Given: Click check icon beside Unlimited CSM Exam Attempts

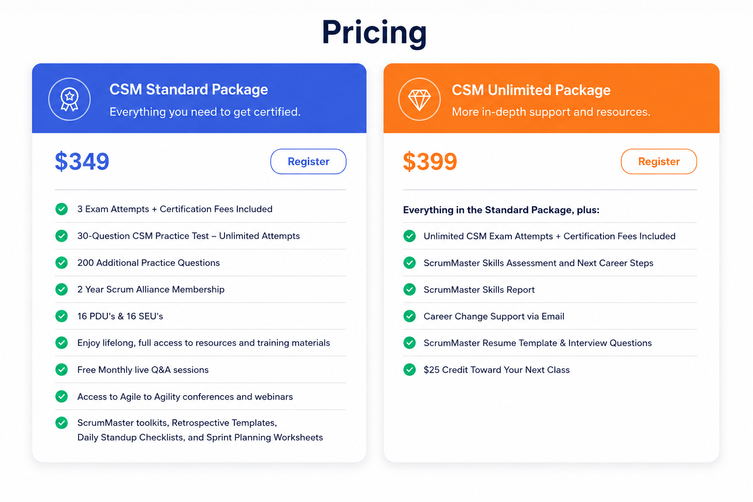Looking at the screenshot, I should (409, 236).
